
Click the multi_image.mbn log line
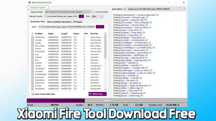tap(136, 15)
